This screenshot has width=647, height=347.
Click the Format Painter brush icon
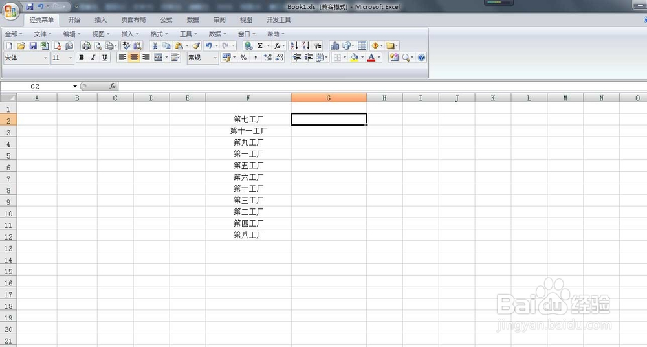point(197,46)
